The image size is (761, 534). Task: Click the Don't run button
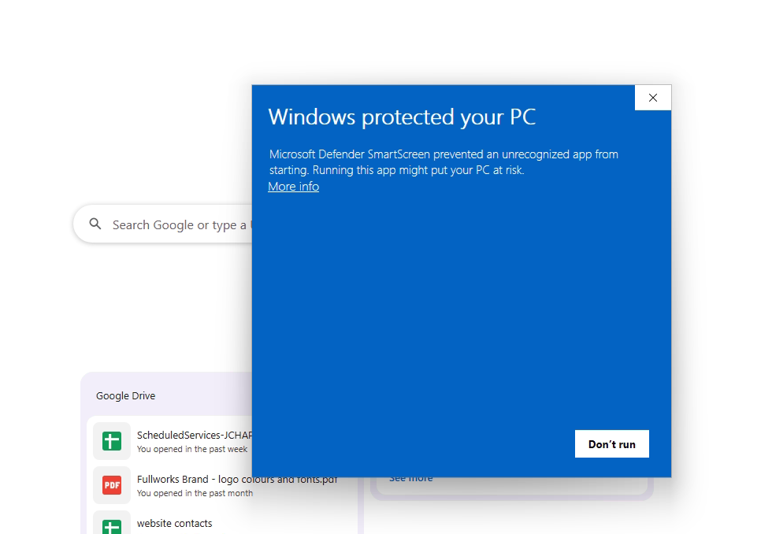click(x=611, y=443)
